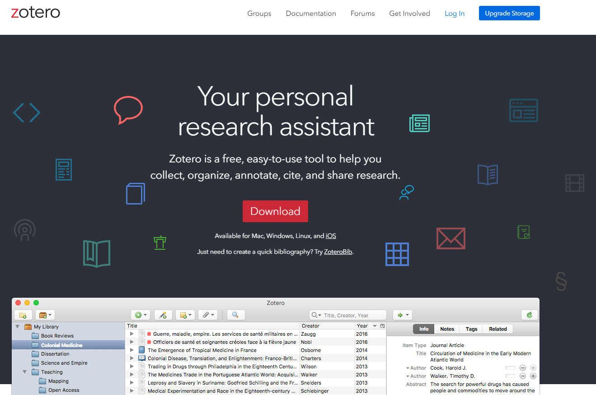Click the Title column header
The height and width of the screenshot is (395, 596).
[212, 326]
